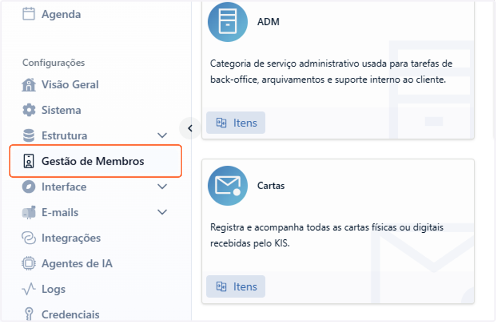Click the Cartas description about KIS letters
This screenshot has width=496, height=322.
327,236
